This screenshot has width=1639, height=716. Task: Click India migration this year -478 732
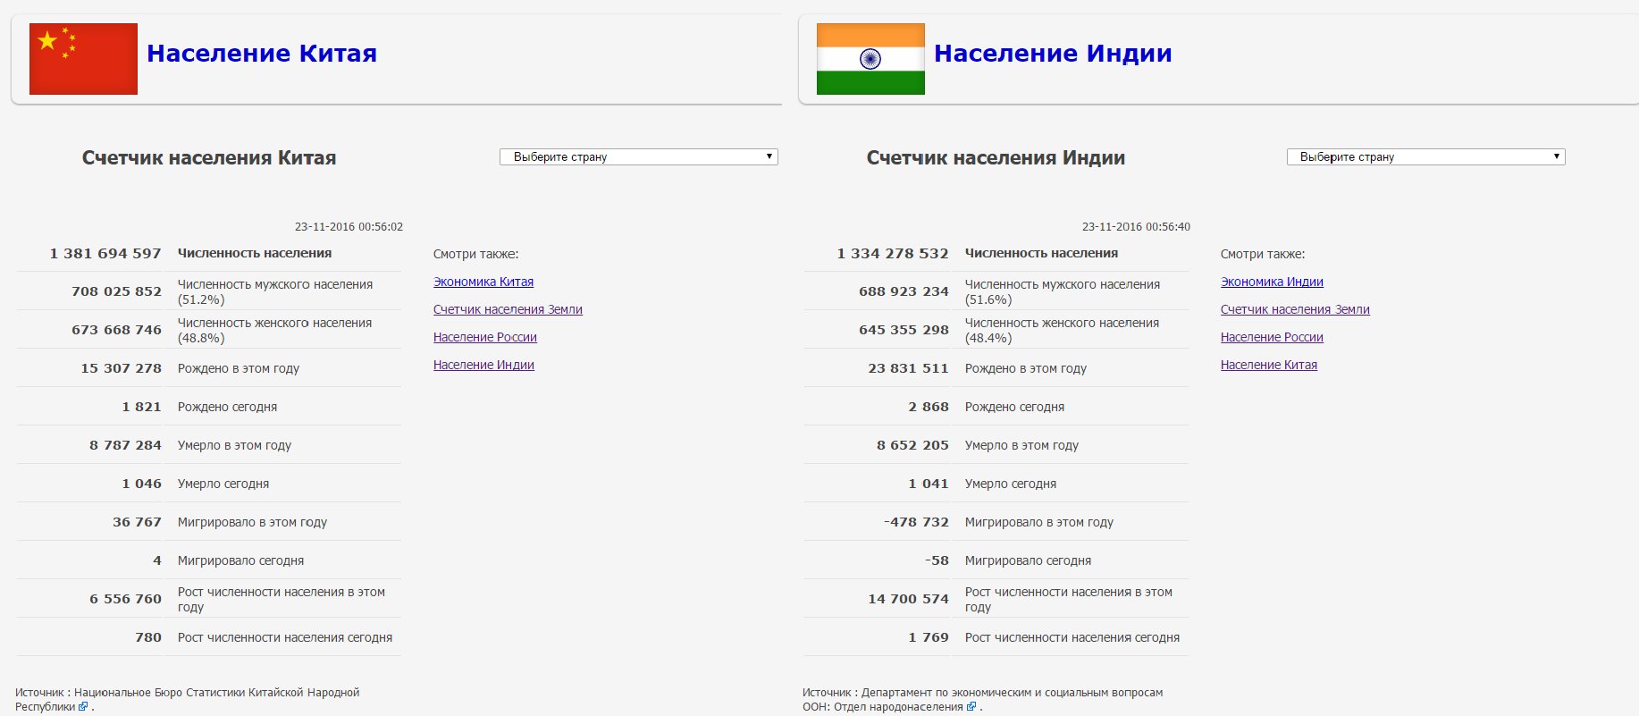click(x=916, y=522)
